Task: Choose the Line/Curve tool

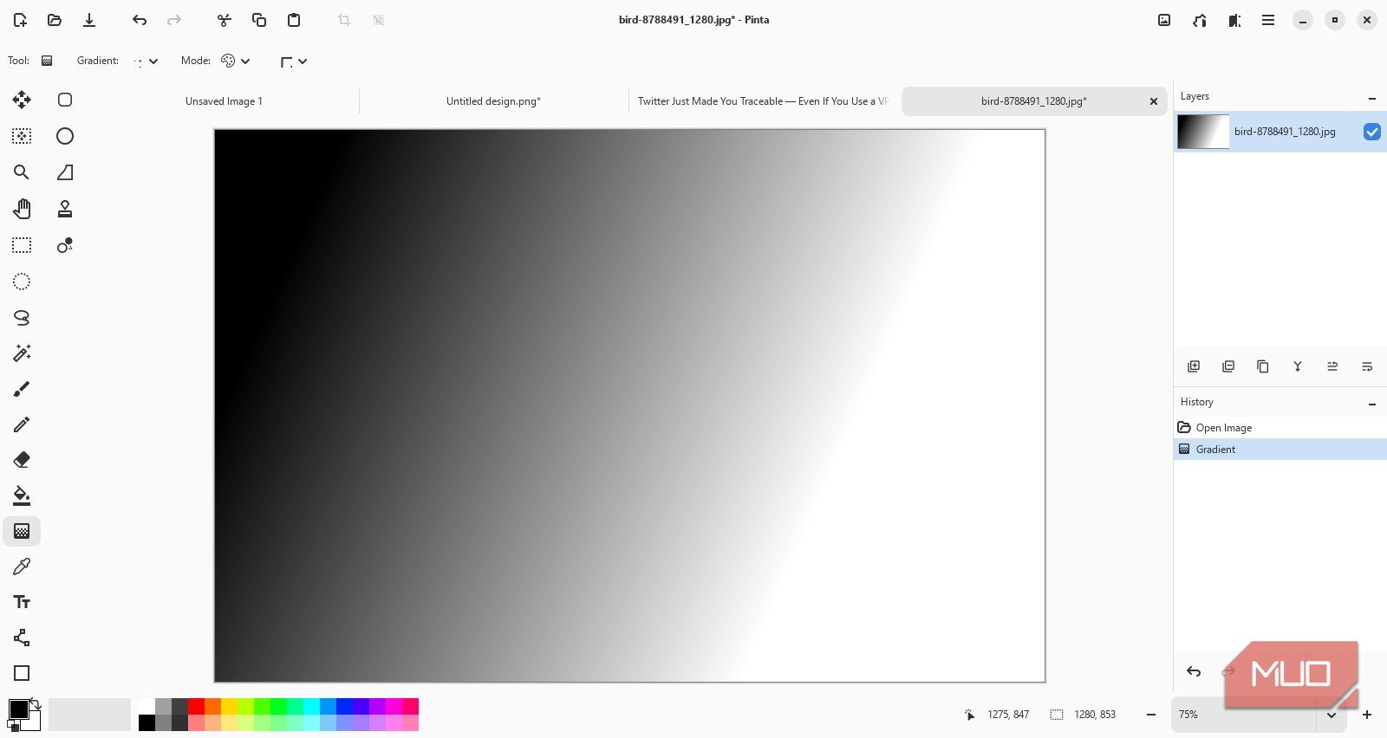Action: 22,638
